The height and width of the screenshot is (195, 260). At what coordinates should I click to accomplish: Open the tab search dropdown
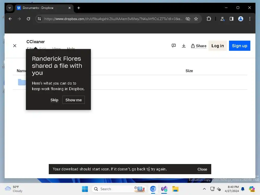pos(10,8)
